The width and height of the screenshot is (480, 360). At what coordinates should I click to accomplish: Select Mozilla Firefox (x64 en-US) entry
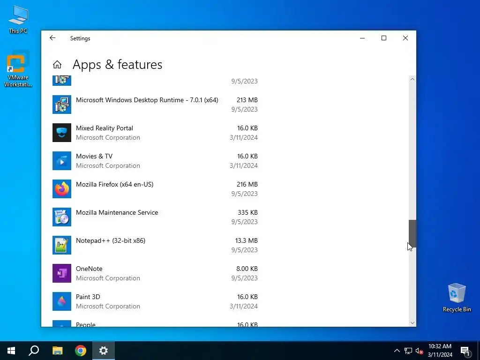[x=155, y=189]
